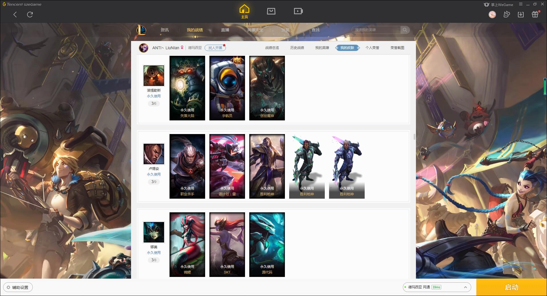The image size is (547, 296).
Task: Open the 个人荣誉 sub-tab
Action: point(372,48)
